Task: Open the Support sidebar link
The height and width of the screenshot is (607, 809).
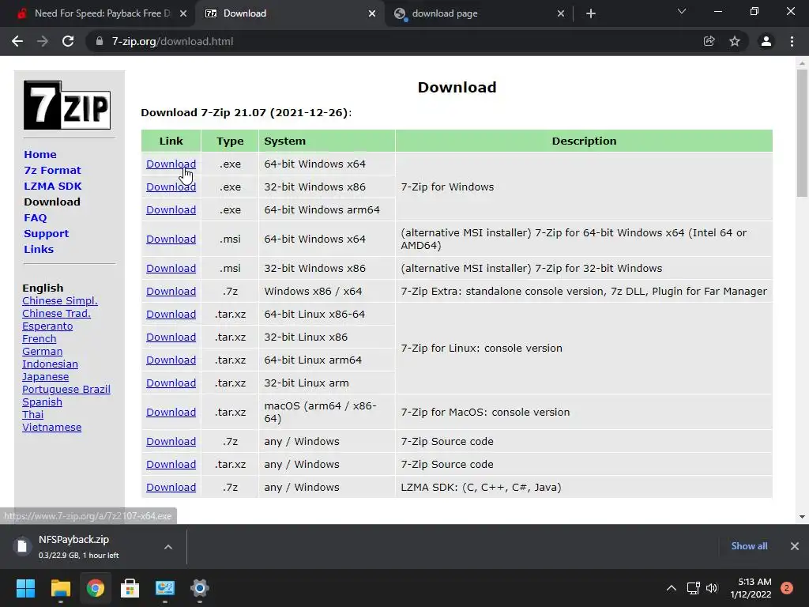Action: [46, 234]
